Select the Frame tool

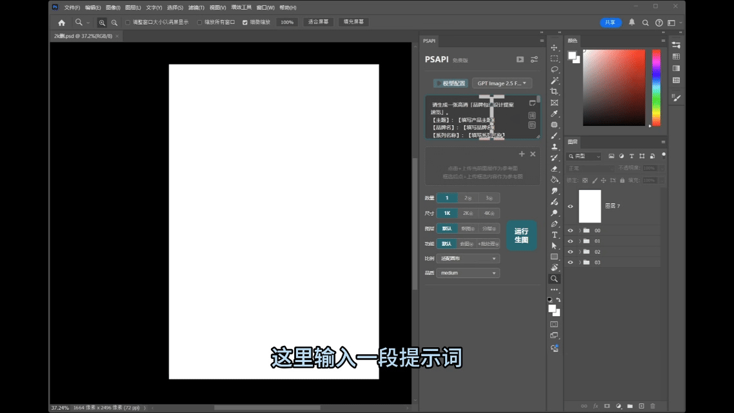click(554, 103)
